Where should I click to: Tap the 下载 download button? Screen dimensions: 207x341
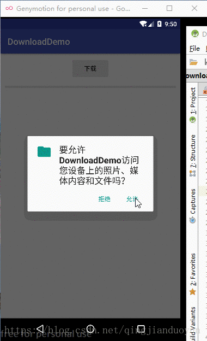point(90,68)
